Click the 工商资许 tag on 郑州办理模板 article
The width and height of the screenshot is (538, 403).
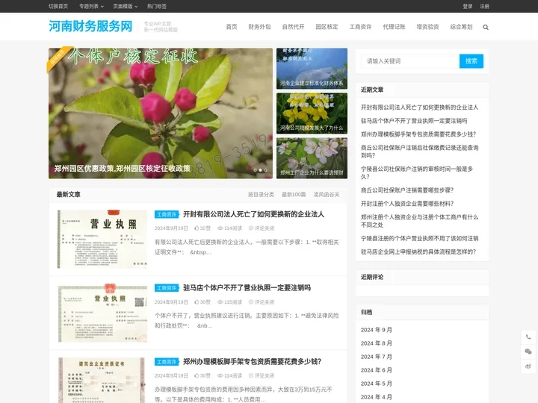coord(167,362)
